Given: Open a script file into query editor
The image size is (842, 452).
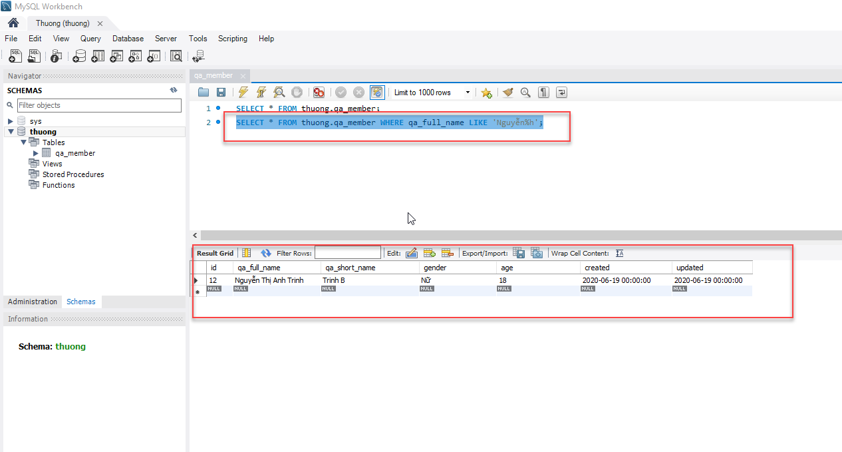Looking at the screenshot, I should click(204, 93).
